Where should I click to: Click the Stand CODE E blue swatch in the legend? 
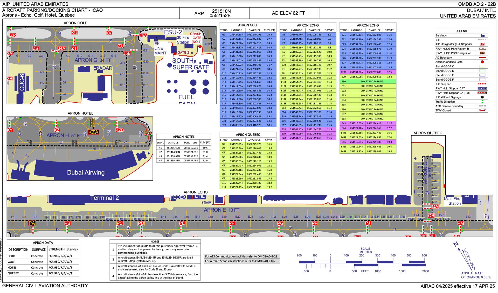(x=482, y=75)
